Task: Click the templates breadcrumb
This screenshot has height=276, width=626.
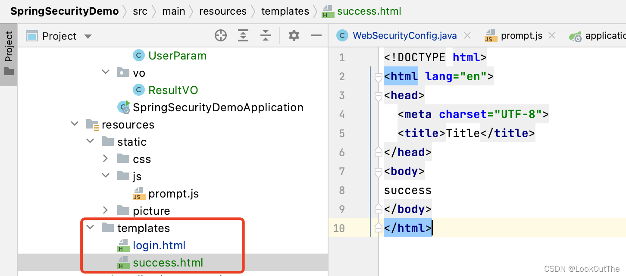Action: tap(285, 11)
